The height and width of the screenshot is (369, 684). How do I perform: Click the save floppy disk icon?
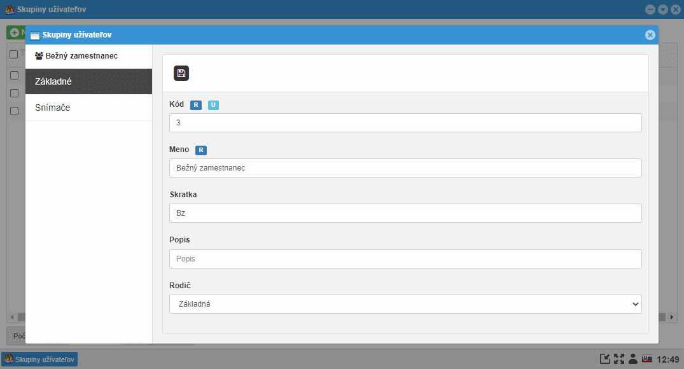[181, 73]
